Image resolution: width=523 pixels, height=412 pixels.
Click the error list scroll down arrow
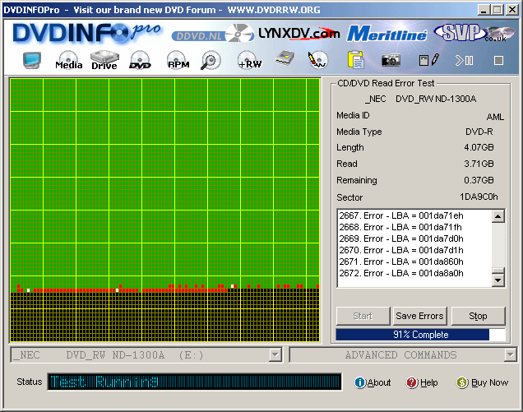click(498, 280)
